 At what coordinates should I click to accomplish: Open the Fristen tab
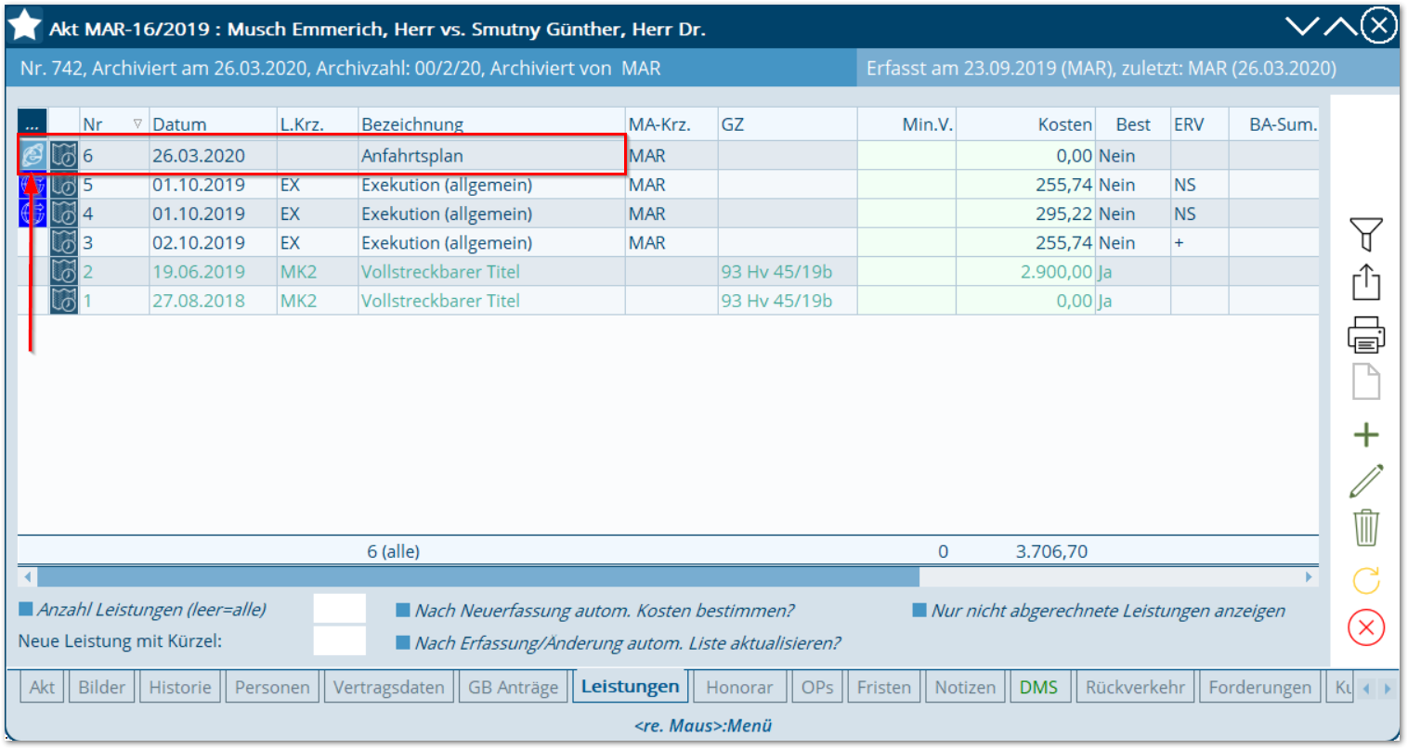point(883,688)
